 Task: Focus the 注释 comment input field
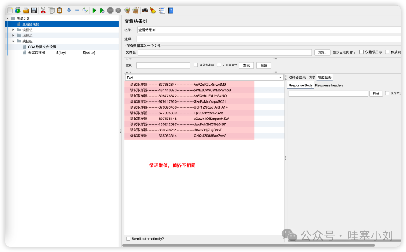point(269,39)
